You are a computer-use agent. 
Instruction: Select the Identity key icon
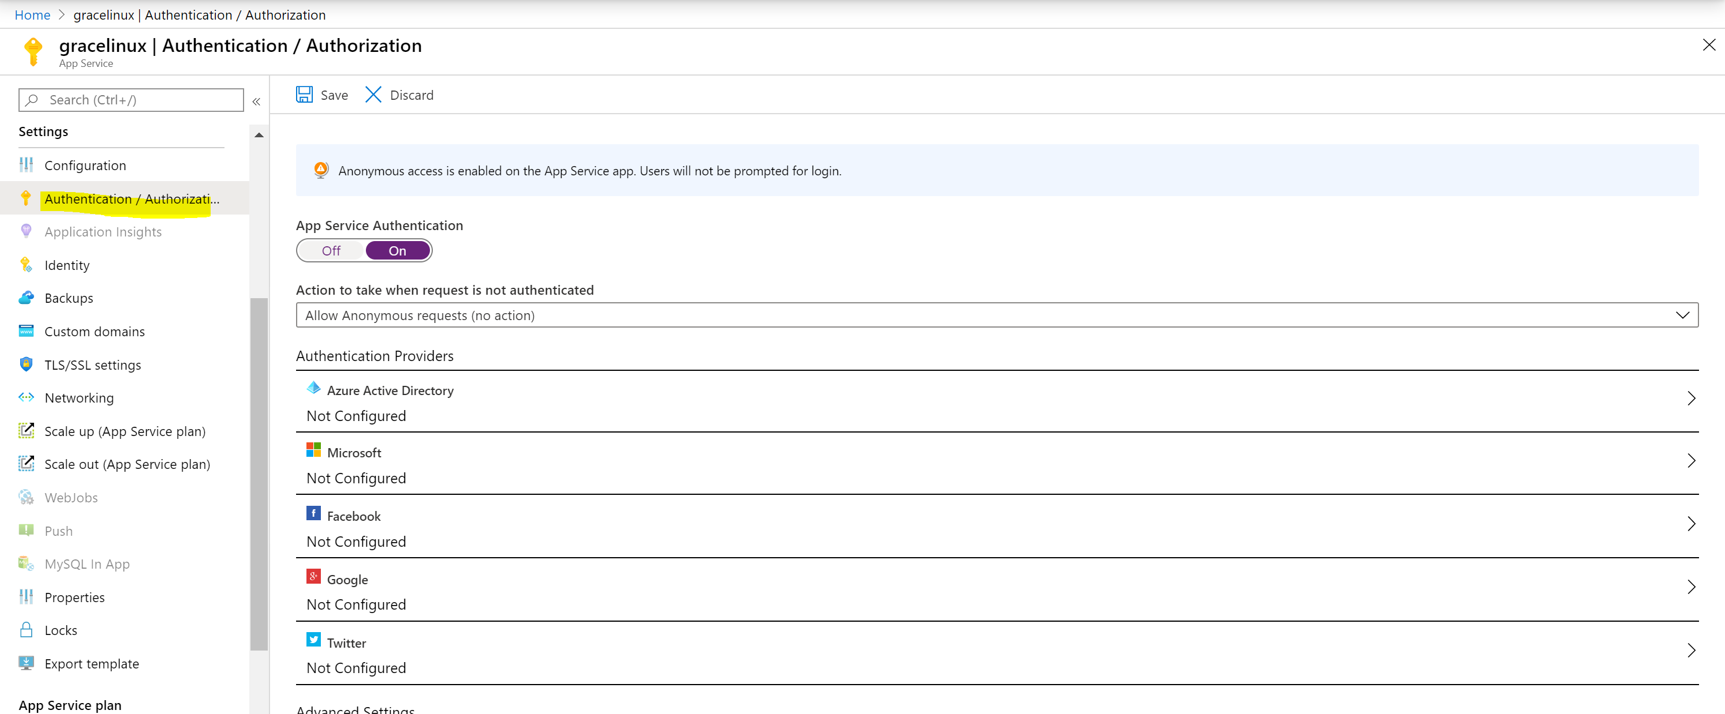tap(26, 265)
